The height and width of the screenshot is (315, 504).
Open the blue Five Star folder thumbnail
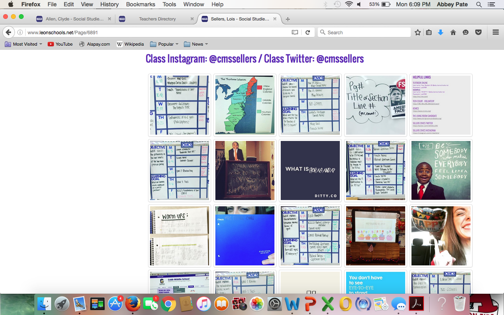[245, 236]
